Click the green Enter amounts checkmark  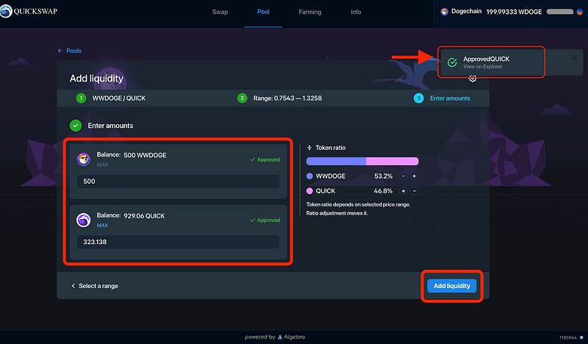pos(76,126)
